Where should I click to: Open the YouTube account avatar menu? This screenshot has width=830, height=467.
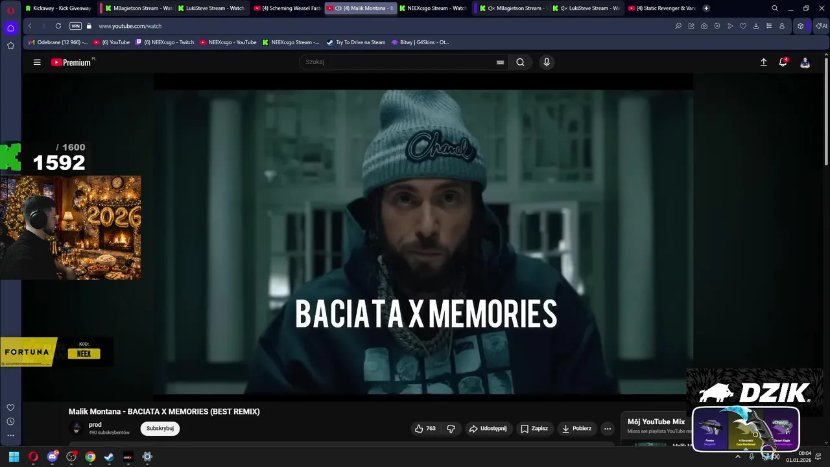point(805,63)
